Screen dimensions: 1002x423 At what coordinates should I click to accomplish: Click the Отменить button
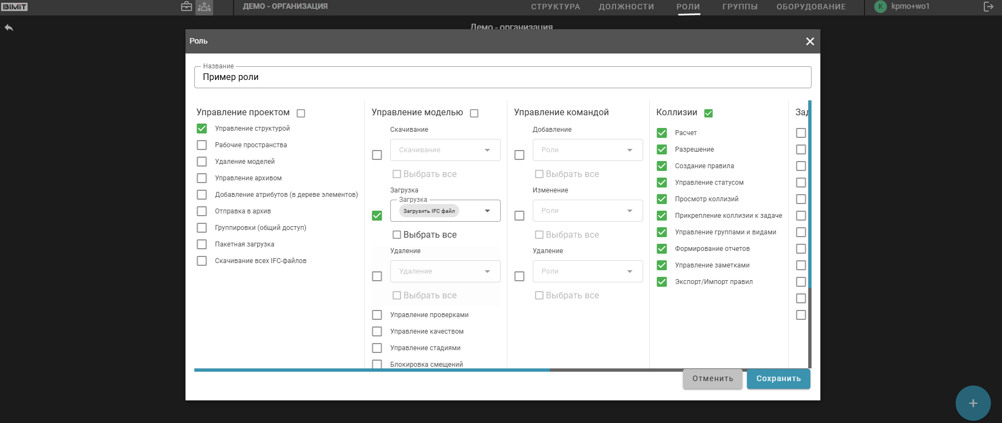[712, 379]
